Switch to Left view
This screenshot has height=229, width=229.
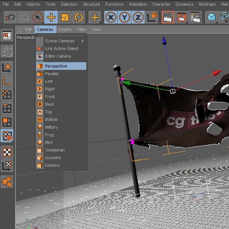click(61, 81)
